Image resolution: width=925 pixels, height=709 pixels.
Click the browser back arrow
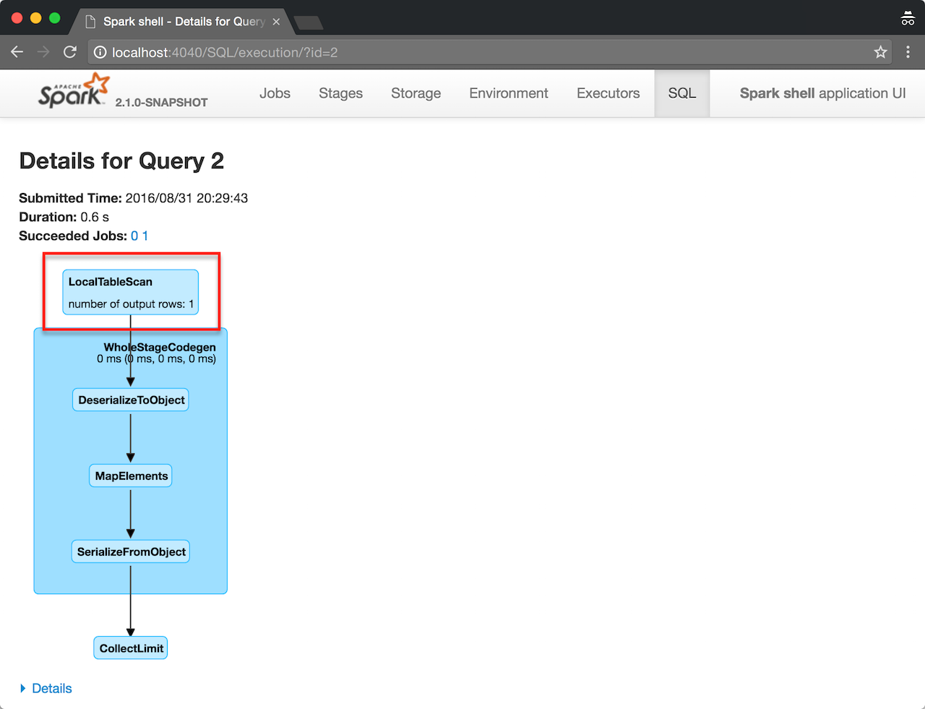(17, 52)
